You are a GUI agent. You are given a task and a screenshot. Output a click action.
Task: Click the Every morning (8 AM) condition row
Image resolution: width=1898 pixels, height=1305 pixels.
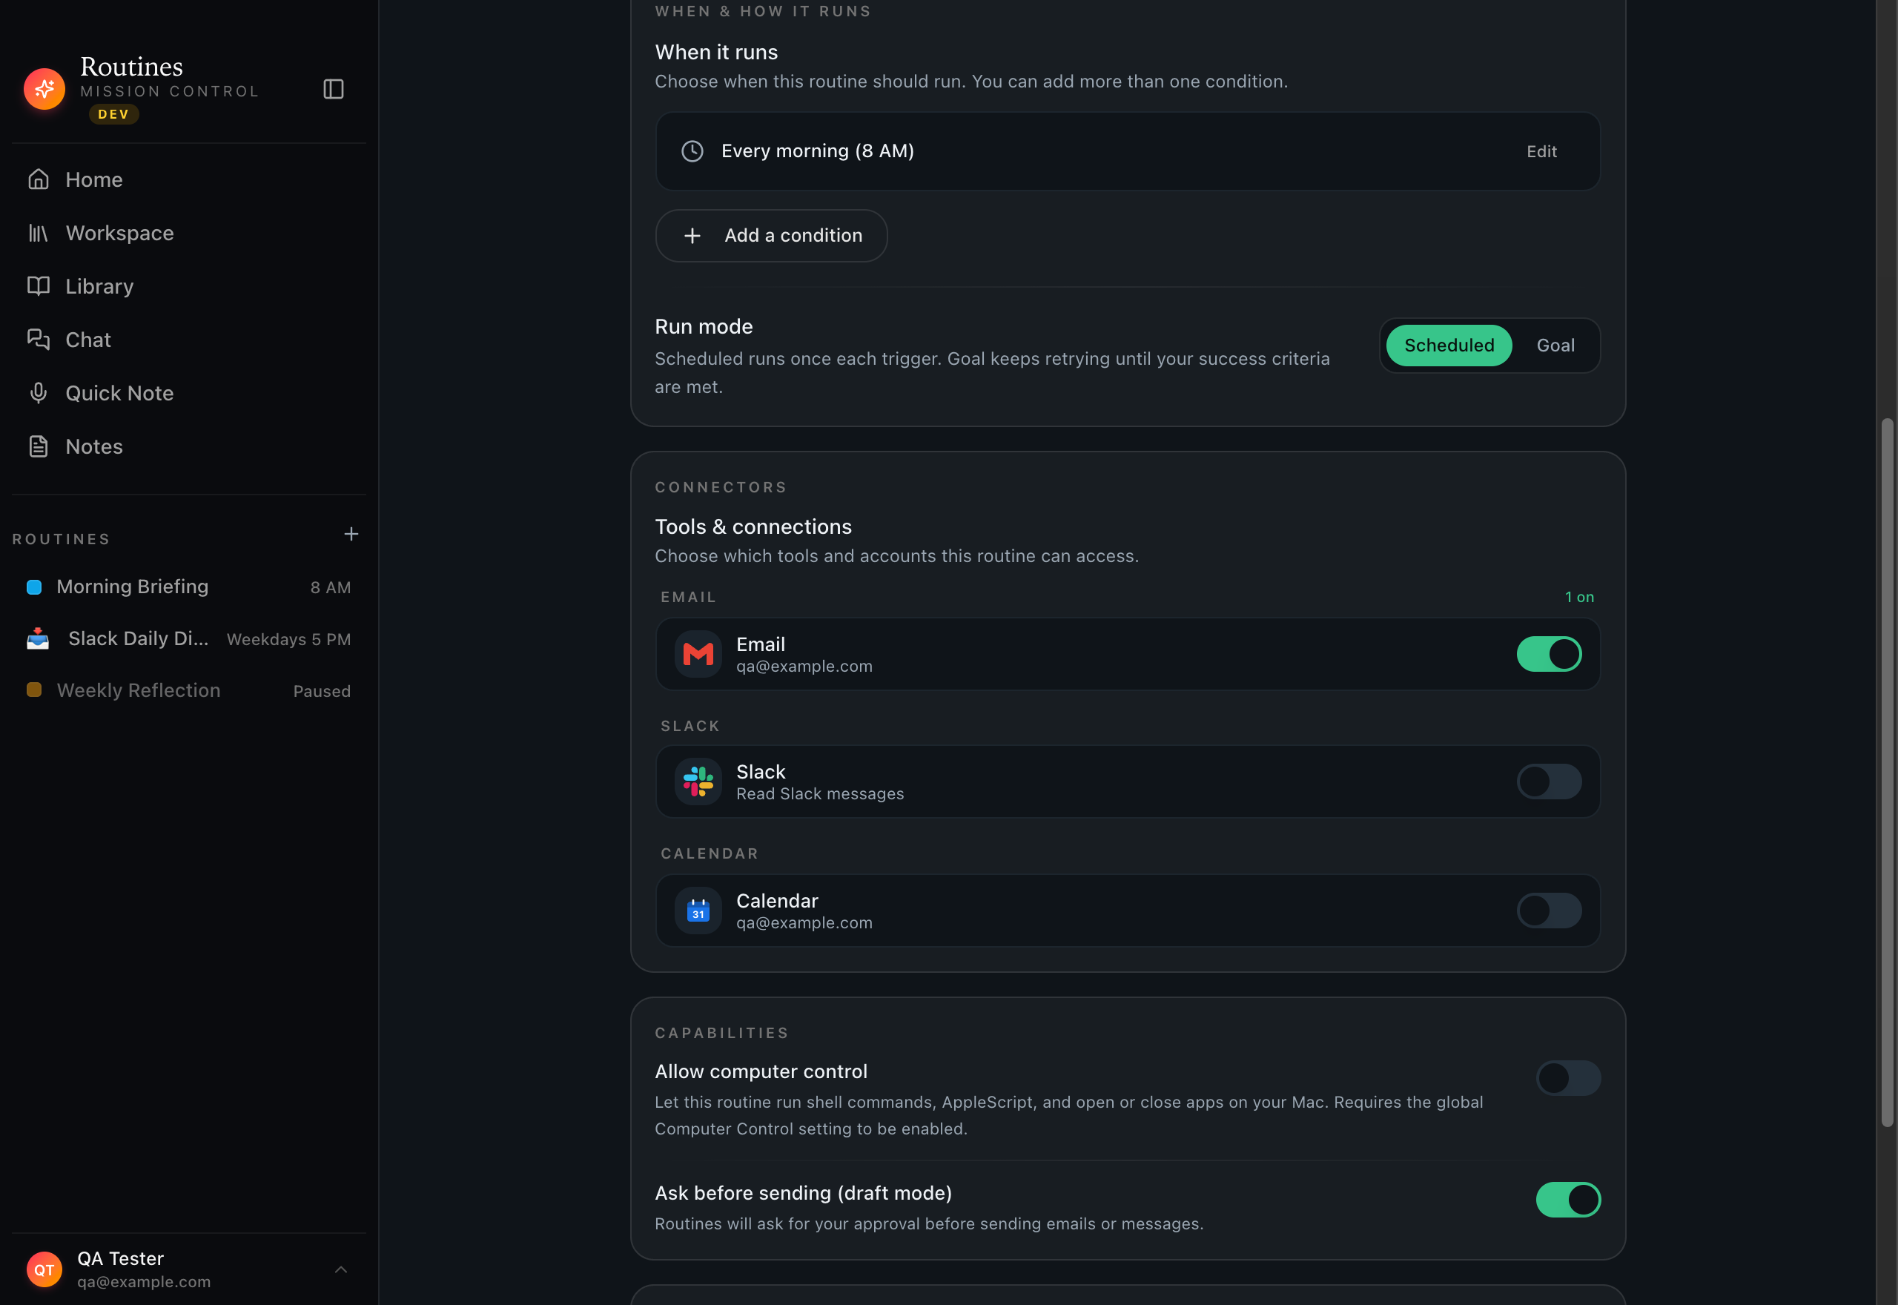pos(1127,151)
